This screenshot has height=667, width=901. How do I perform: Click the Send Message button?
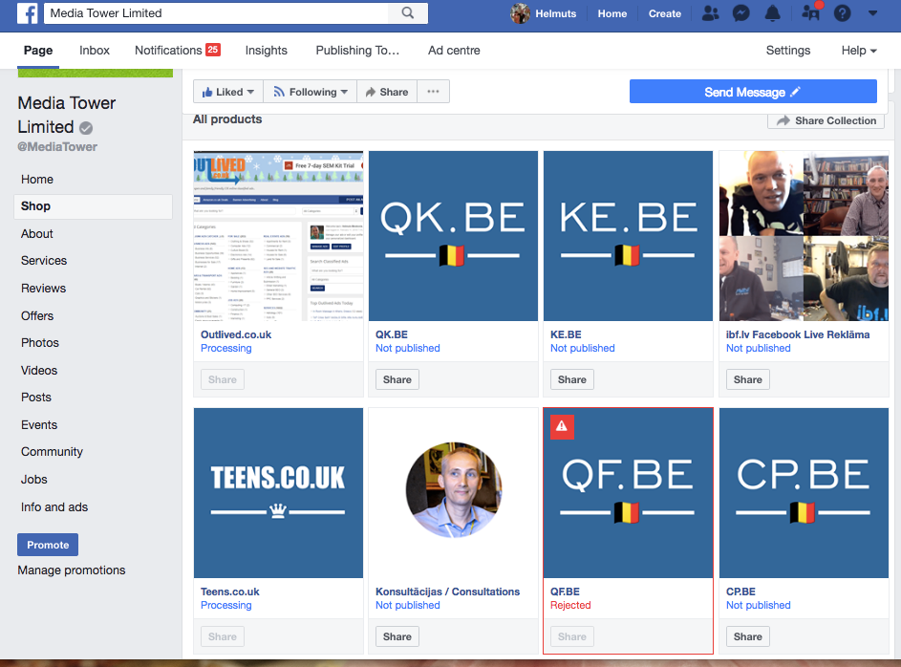[752, 92]
